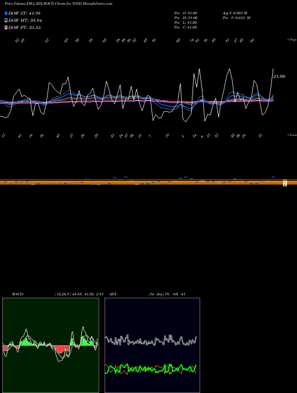This screenshot has width=297, height=393.
Task: Click the ADX (14 day) values text
Action: click(167, 294)
